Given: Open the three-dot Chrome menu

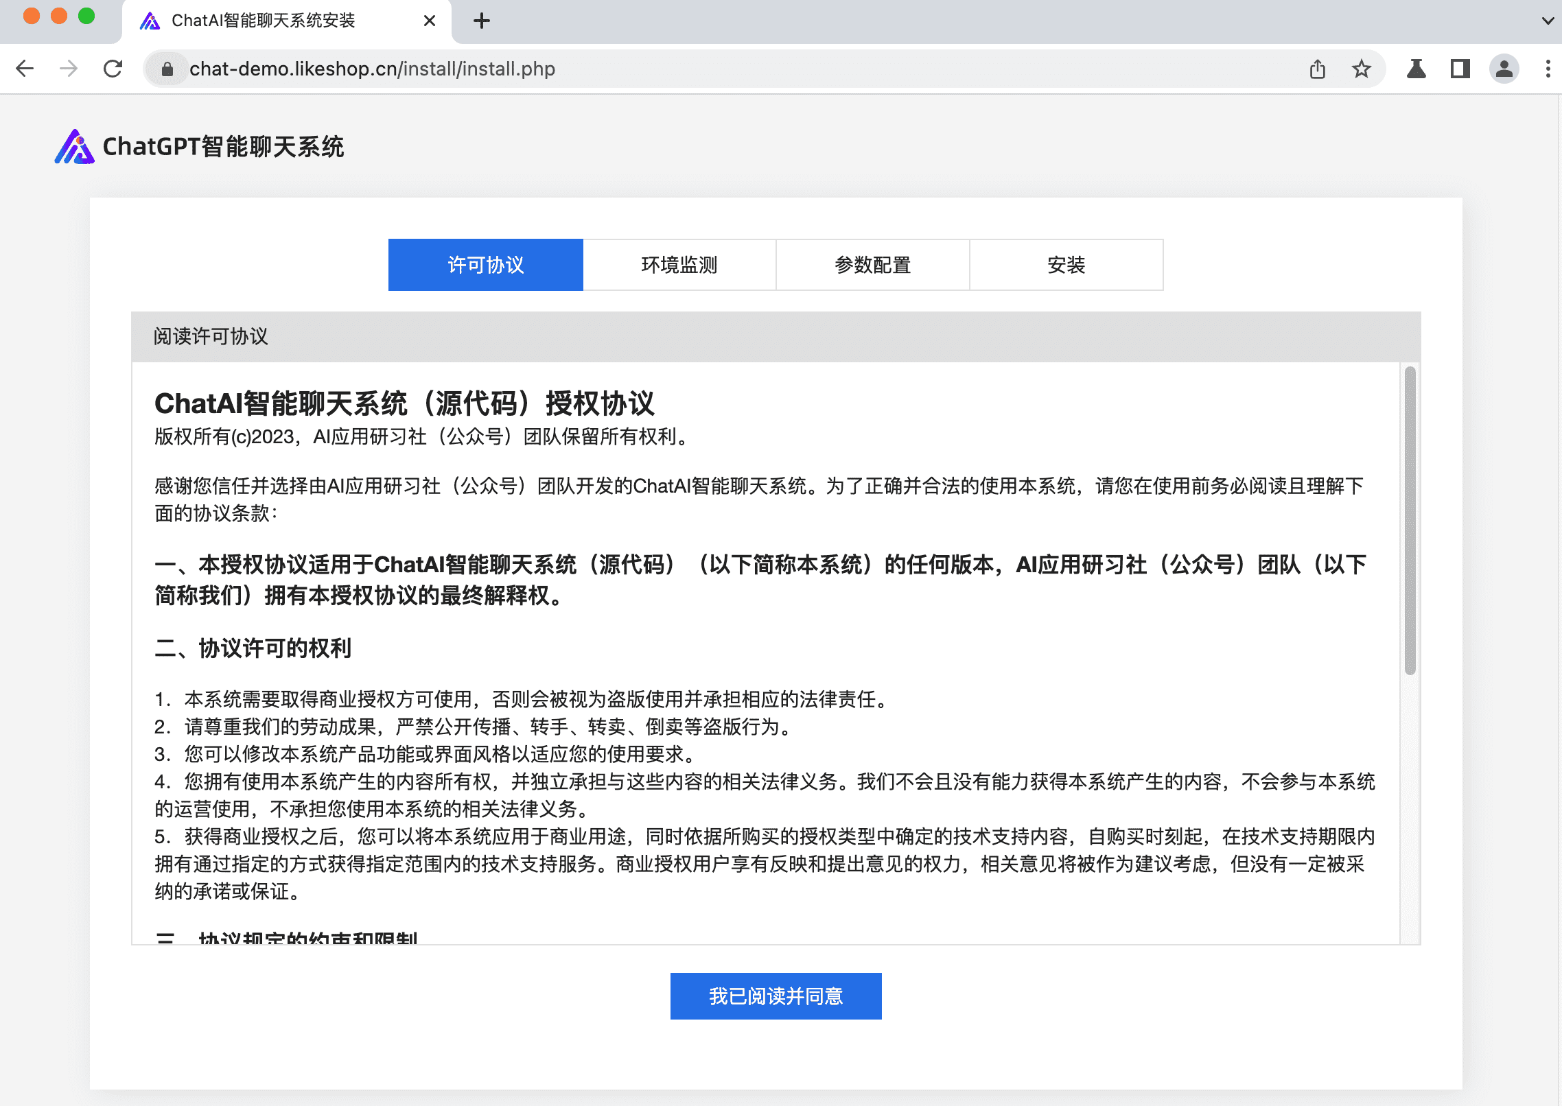Looking at the screenshot, I should click(1548, 69).
